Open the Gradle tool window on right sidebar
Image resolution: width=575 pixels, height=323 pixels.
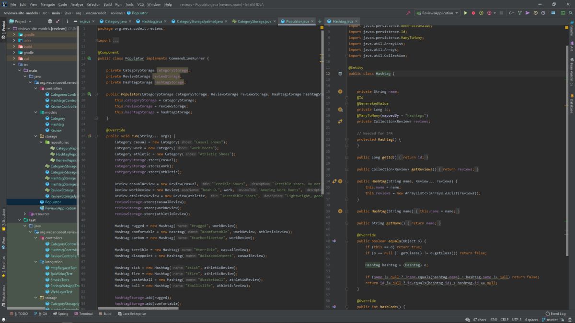tap(572, 30)
